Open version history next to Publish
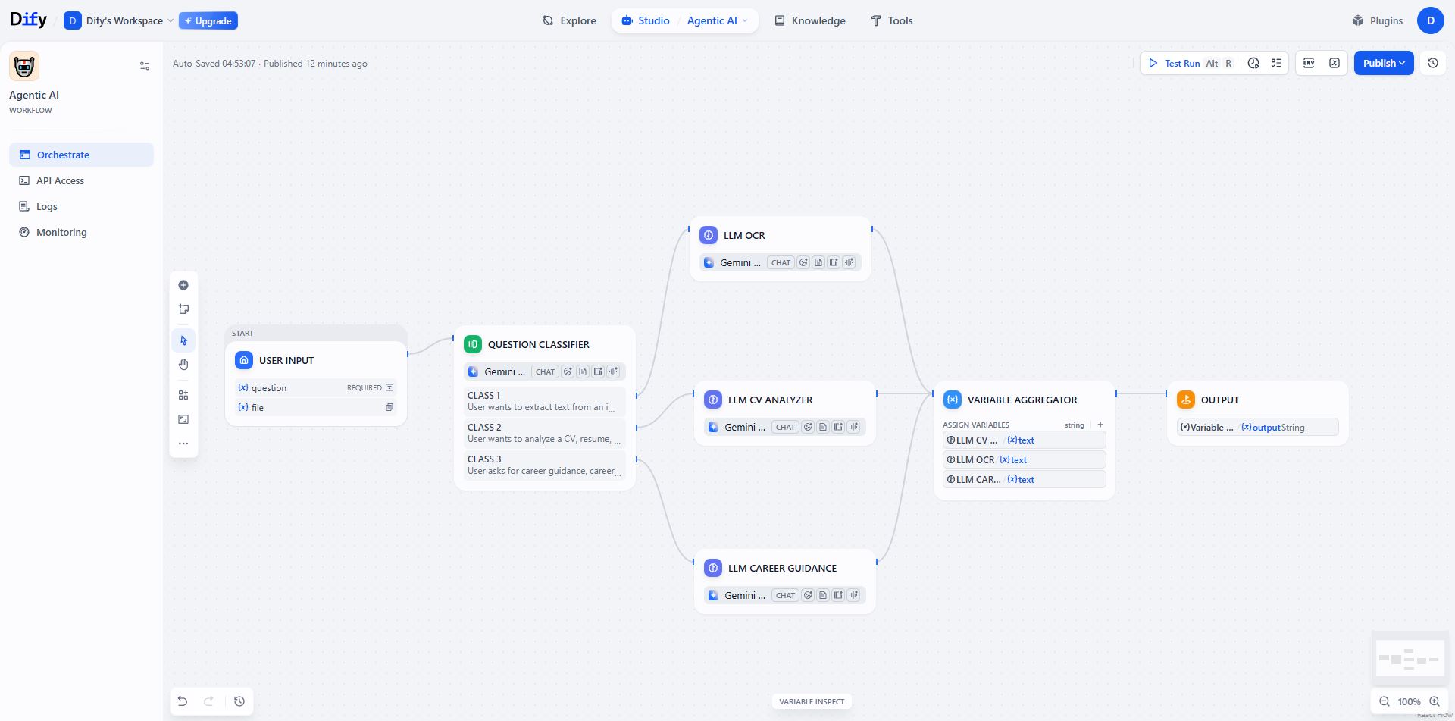The image size is (1455, 721). [x=1433, y=63]
